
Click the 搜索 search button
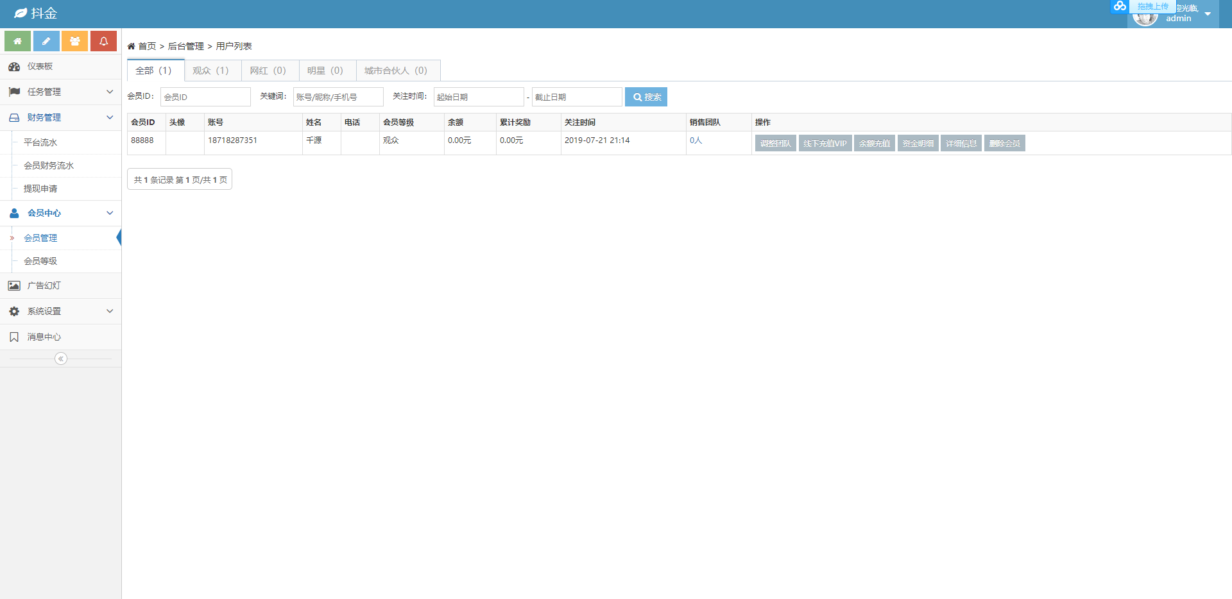[x=646, y=97]
